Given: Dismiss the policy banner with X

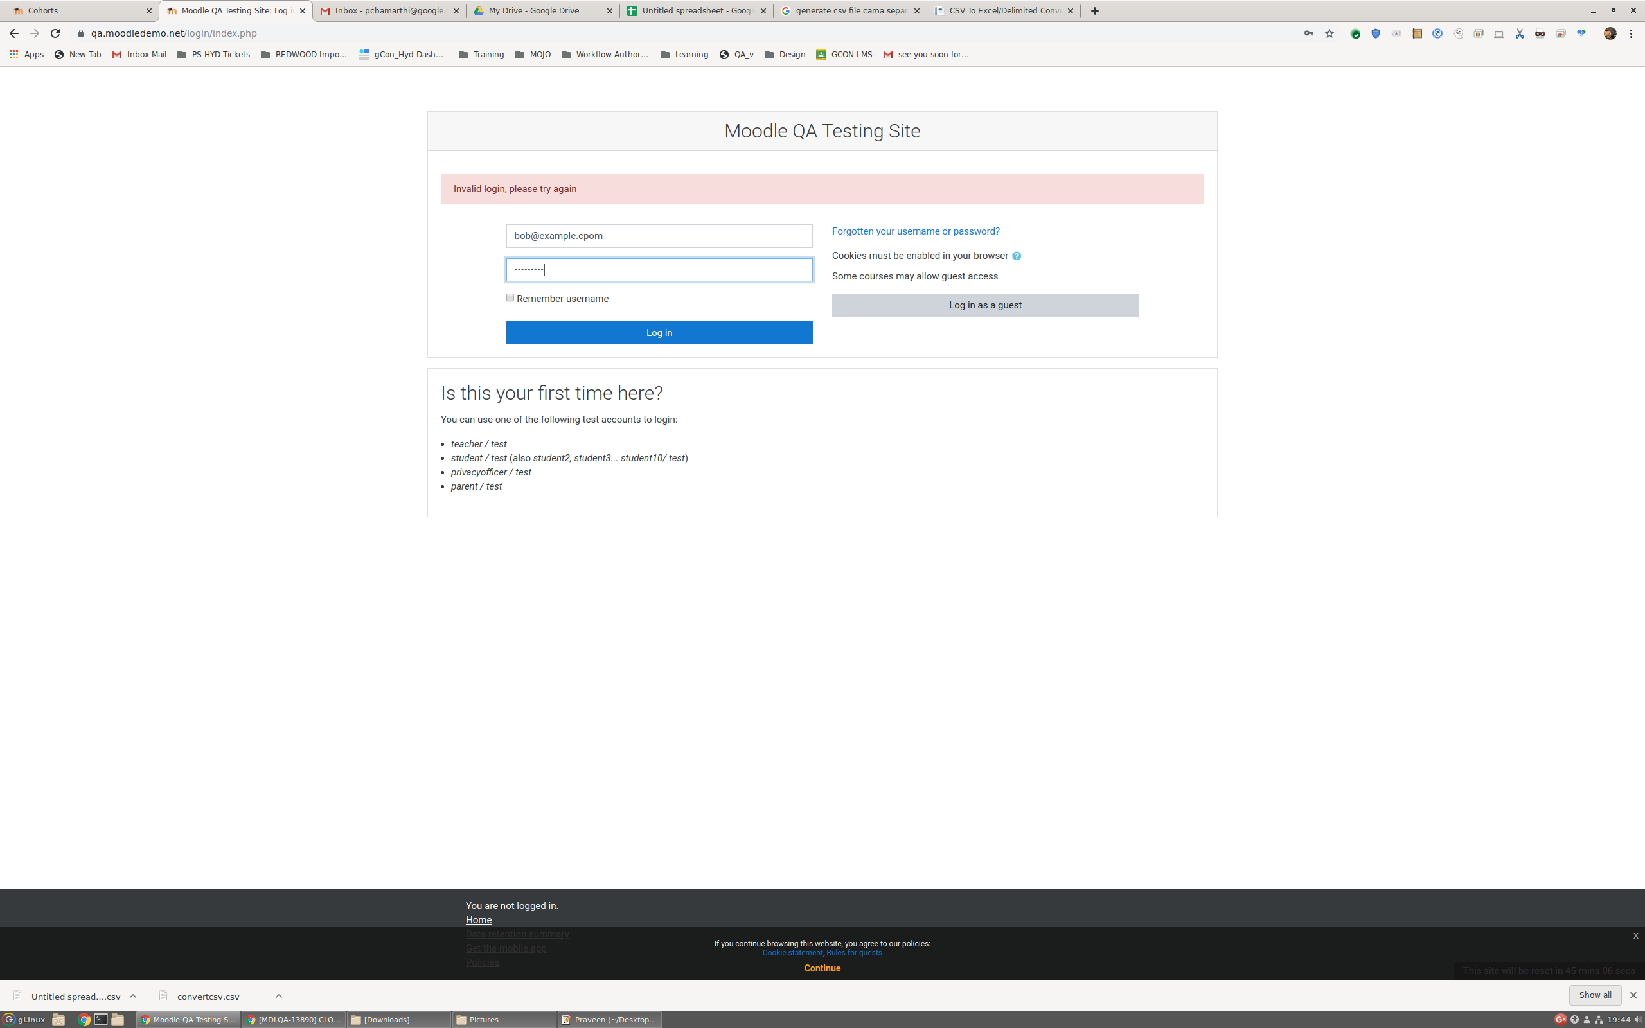Looking at the screenshot, I should point(1635,936).
